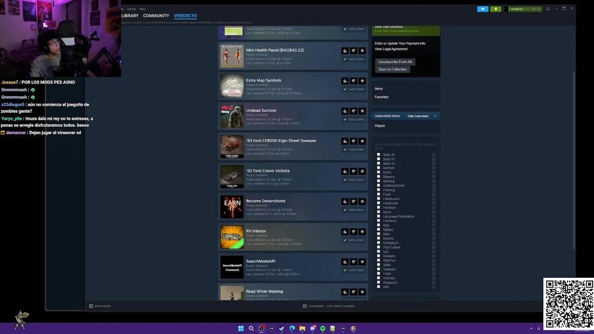This screenshot has height=334, width=594.
Task: Open Played workshop items
Action: pos(380,126)
